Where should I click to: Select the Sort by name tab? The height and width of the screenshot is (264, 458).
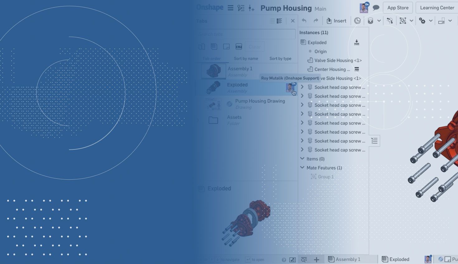click(x=246, y=59)
